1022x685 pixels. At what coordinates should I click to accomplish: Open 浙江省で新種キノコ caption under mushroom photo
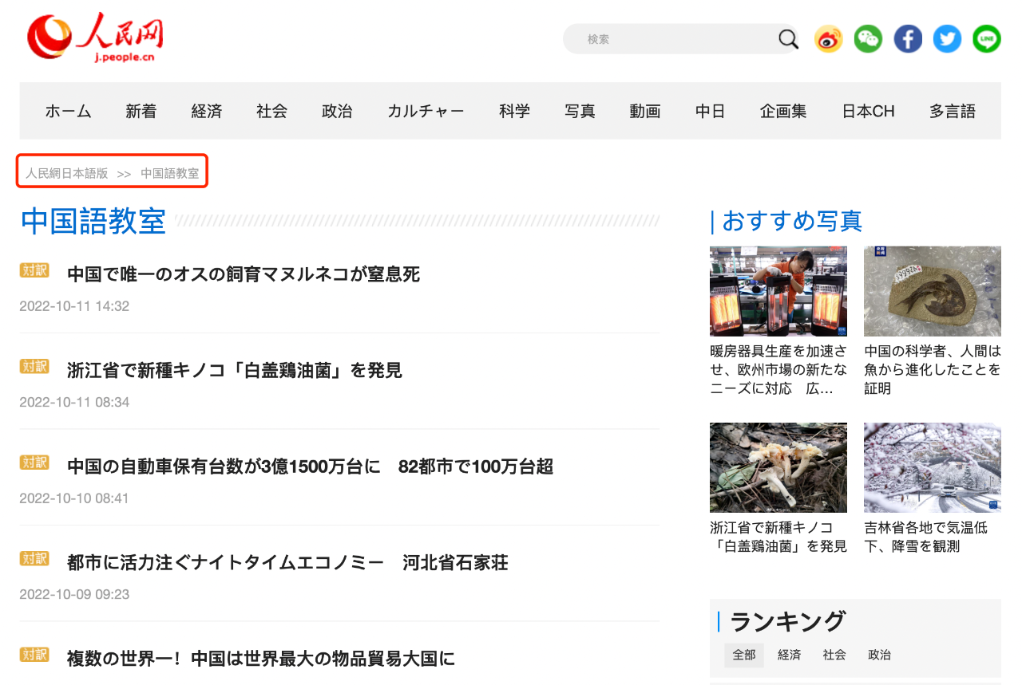pos(778,537)
